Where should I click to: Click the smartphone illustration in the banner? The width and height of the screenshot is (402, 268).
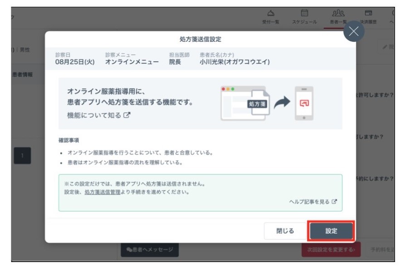(x=304, y=103)
